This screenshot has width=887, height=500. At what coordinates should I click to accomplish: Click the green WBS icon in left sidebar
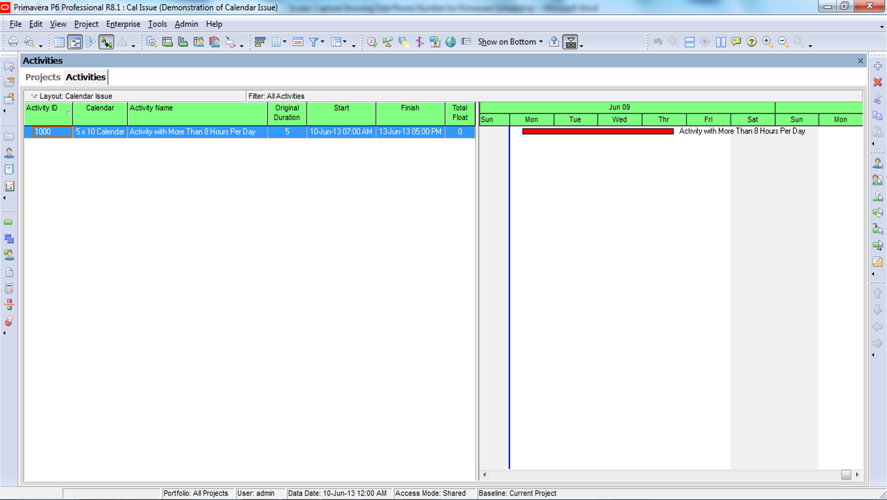pyautogui.click(x=8, y=222)
